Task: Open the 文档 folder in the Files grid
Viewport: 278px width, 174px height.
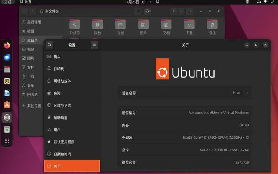Action: point(166,27)
